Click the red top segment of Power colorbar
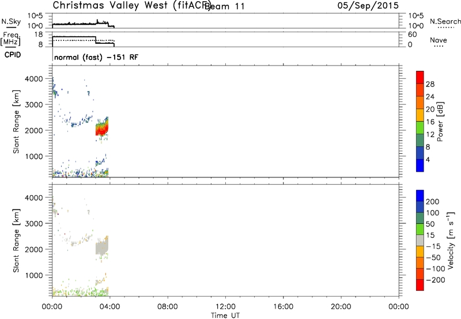This screenshot has height=319, width=461. (x=420, y=77)
